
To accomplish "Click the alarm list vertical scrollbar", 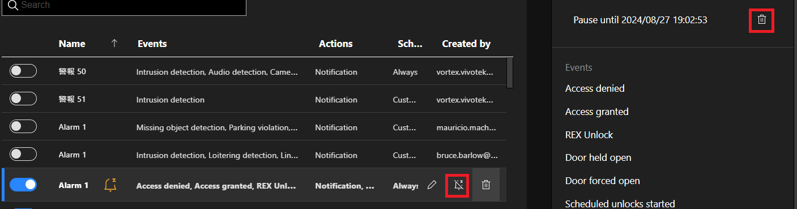I will point(510,73).
